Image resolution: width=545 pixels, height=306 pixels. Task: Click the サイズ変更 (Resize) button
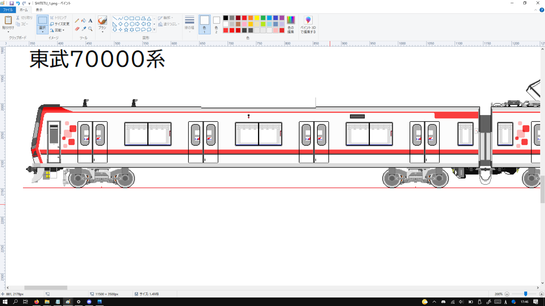click(60, 24)
